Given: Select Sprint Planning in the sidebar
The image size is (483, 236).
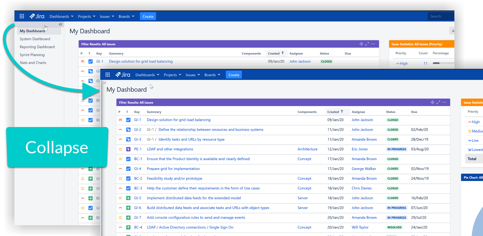Looking at the screenshot, I should (x=32, y=55).
